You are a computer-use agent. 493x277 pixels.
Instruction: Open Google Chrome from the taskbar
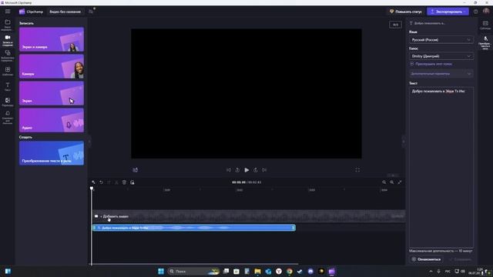tap(290, 272)
